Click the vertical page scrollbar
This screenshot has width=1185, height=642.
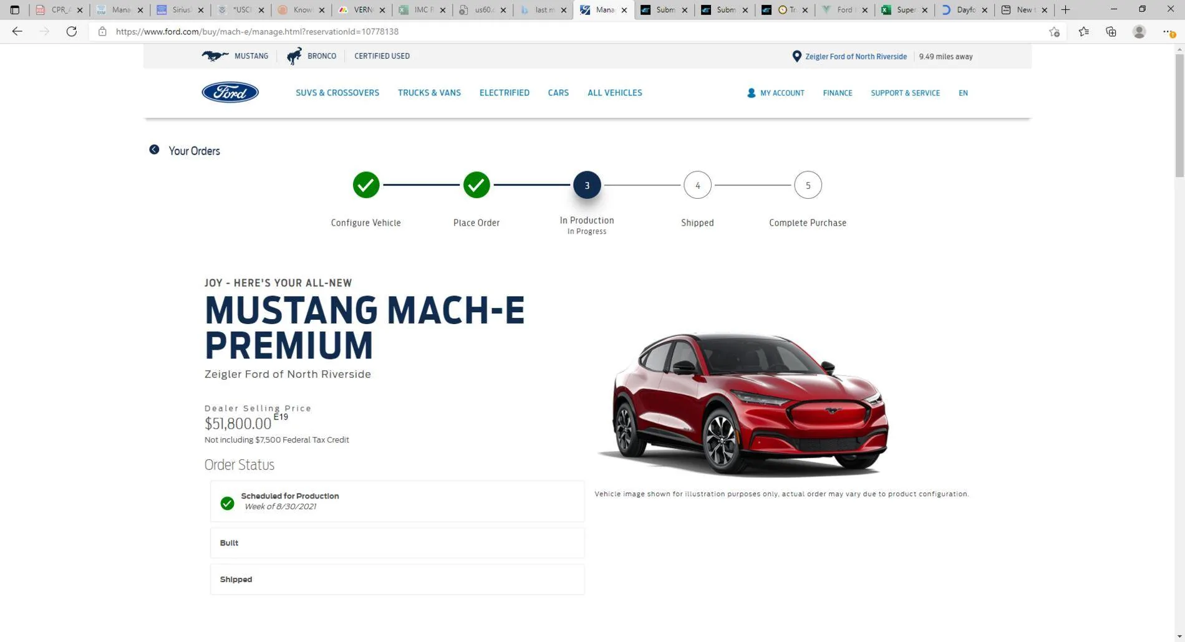[x=1179, y=116]
